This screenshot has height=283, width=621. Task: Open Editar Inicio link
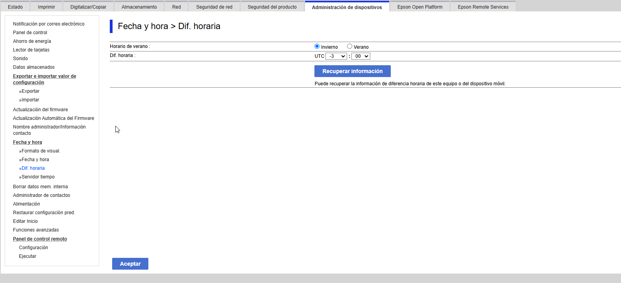coord(25,221)
